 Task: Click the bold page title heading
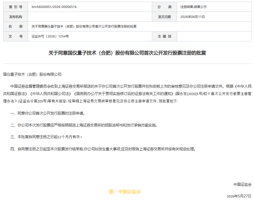[x=127, y=53]
